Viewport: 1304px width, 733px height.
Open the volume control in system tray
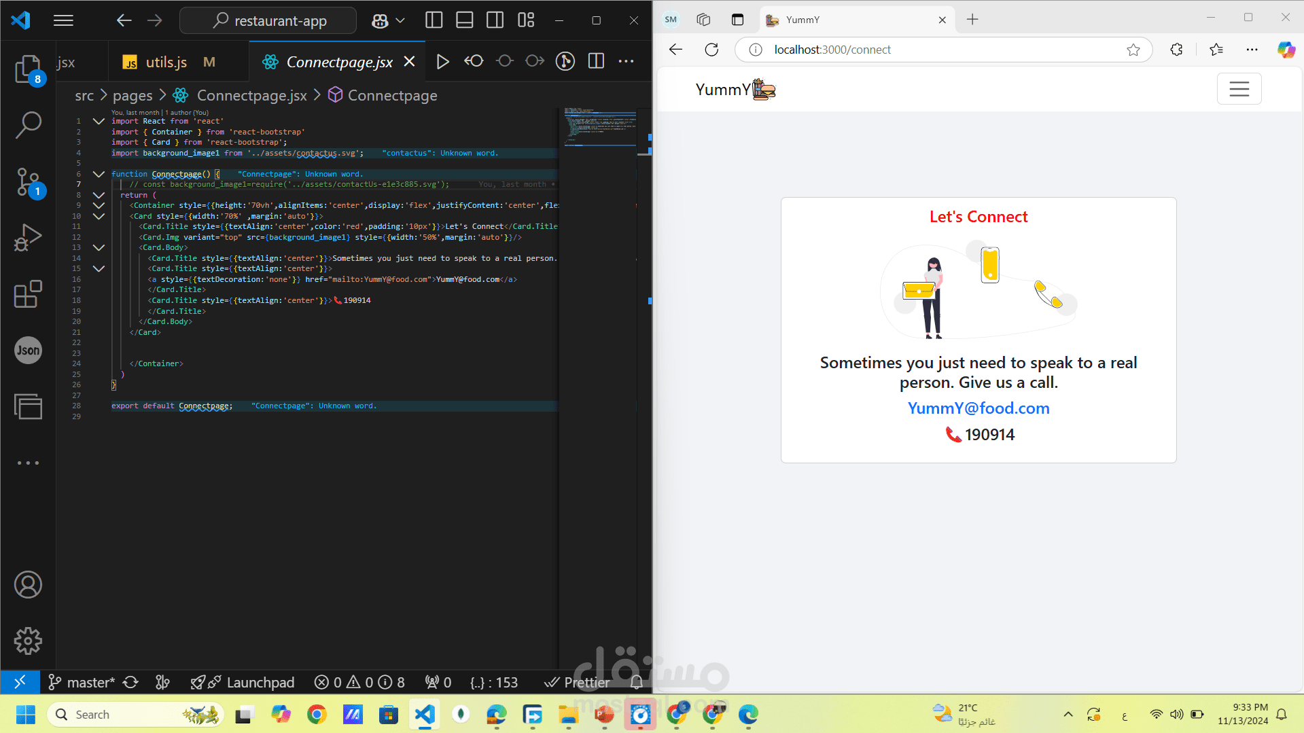(x=1176, y=714)
